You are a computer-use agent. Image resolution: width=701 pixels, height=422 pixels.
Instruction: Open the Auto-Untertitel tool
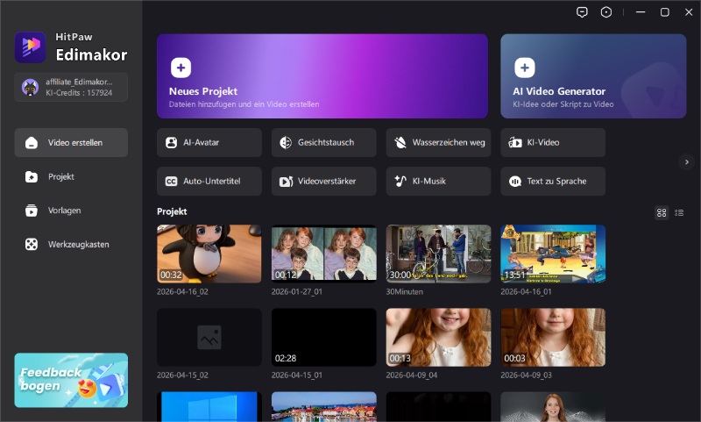click(x=209, y=182)
